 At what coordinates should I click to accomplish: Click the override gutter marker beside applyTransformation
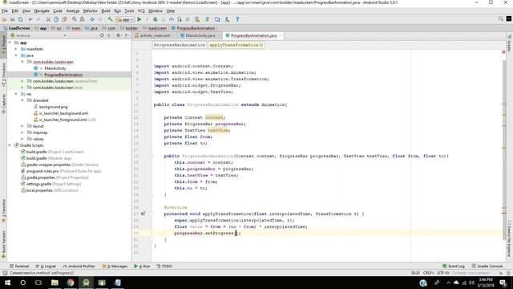coord(143,214)
